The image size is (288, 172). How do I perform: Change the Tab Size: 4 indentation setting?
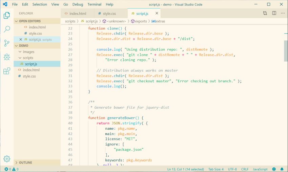[x=215, y=169]
